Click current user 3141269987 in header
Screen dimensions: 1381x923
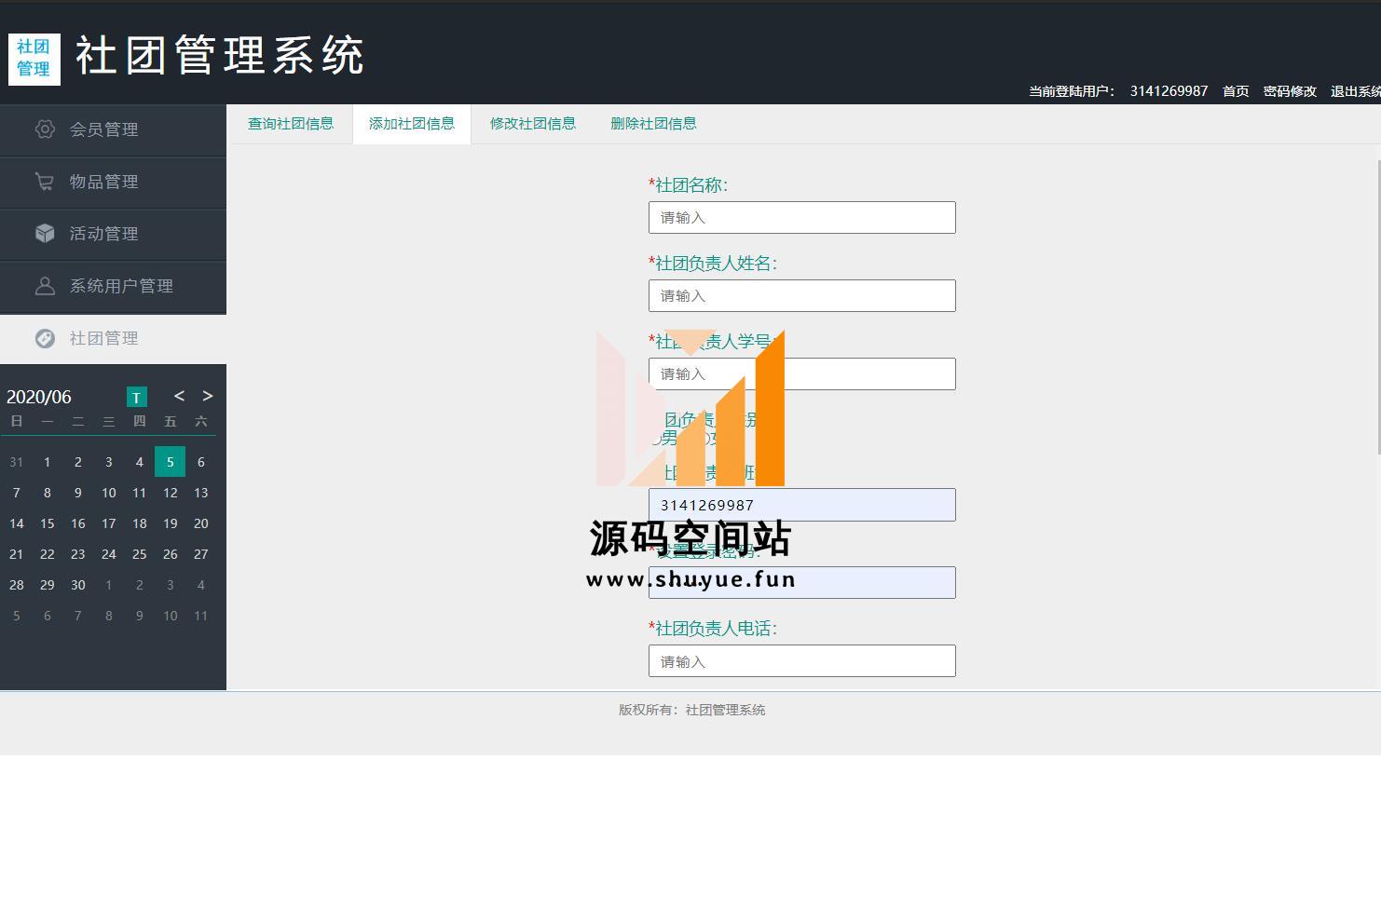pos(1169,91)
